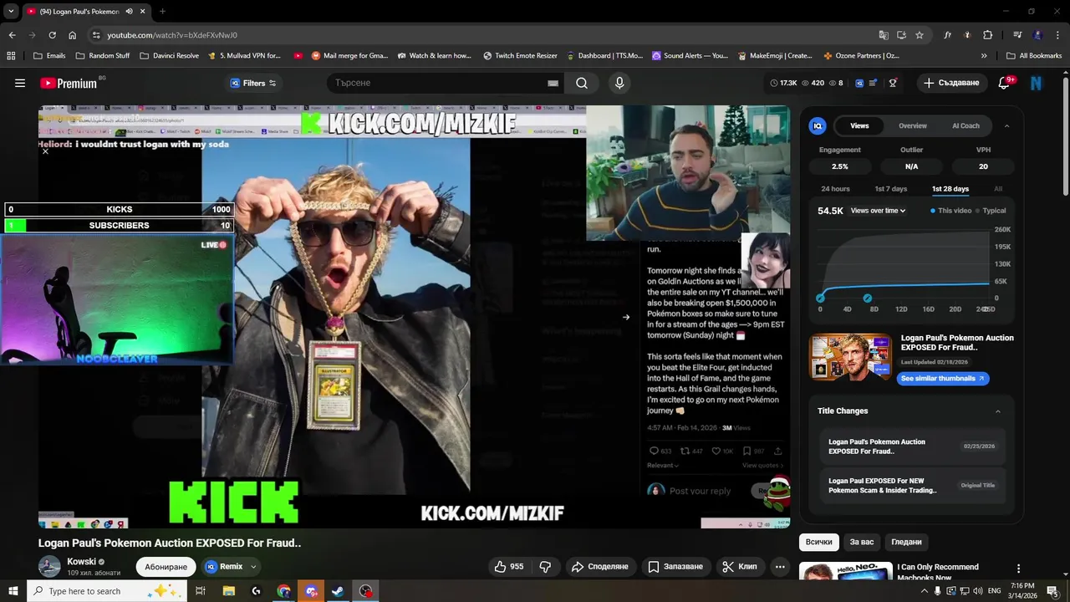
Task: Open the vidIQ Filters dropdown
Action: (253, 83)
